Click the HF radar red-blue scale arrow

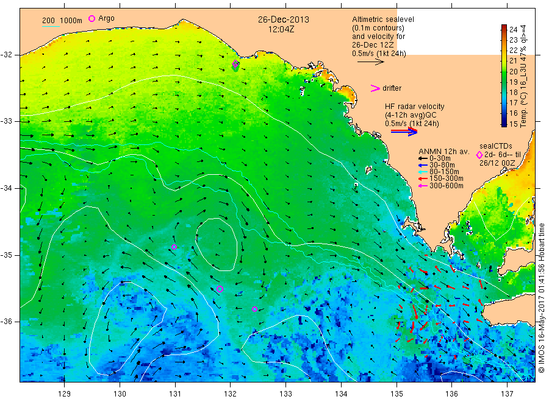click(404, 132)
